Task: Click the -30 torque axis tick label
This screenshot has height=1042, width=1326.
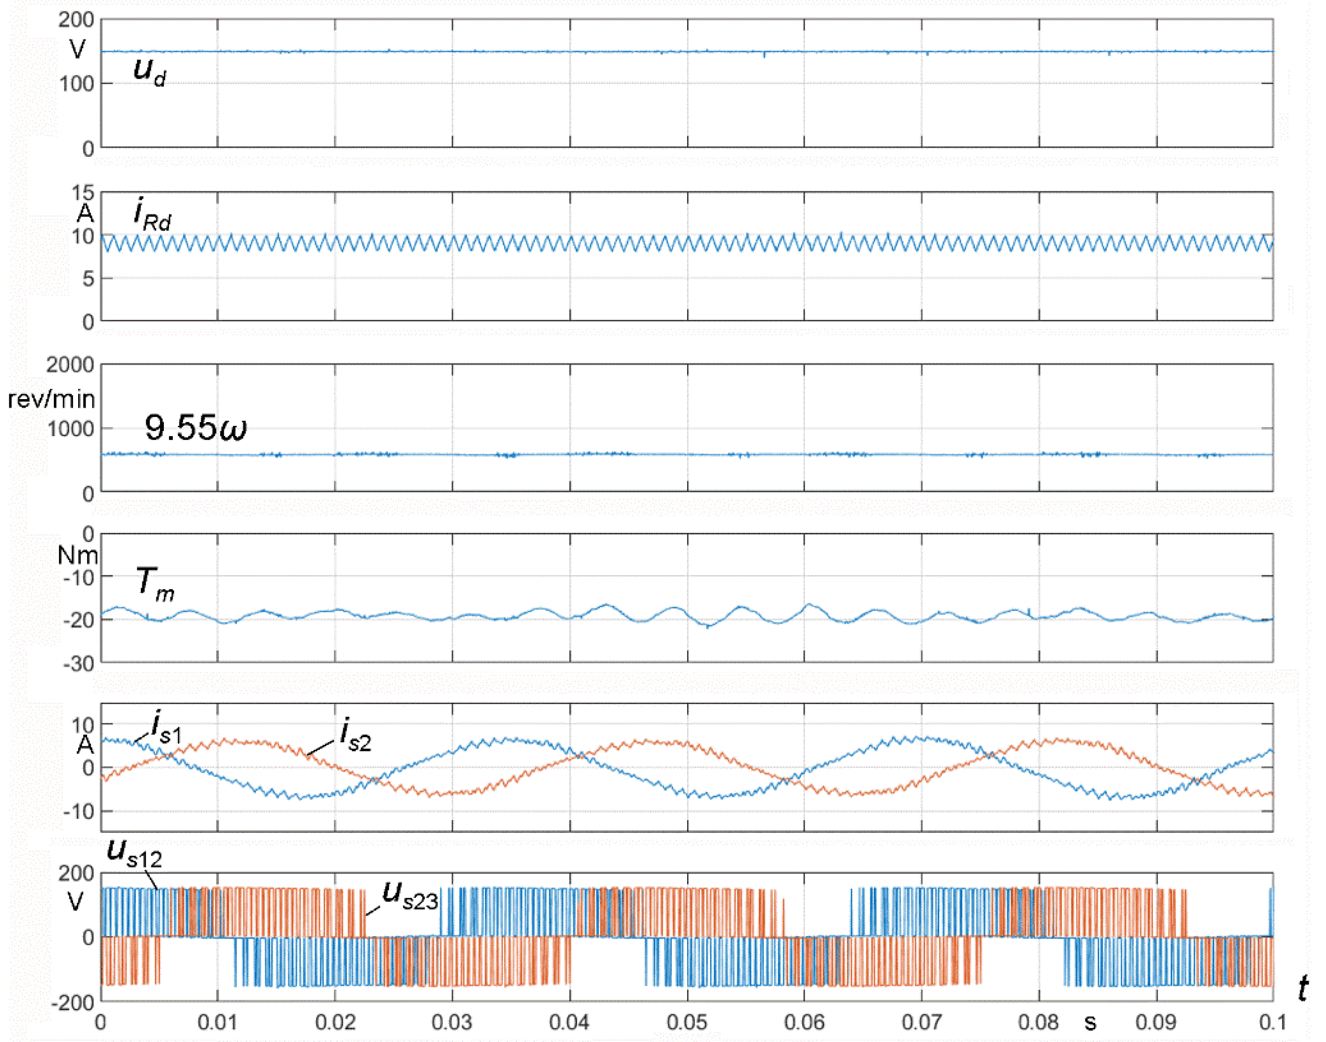Action: click(78, 664)
